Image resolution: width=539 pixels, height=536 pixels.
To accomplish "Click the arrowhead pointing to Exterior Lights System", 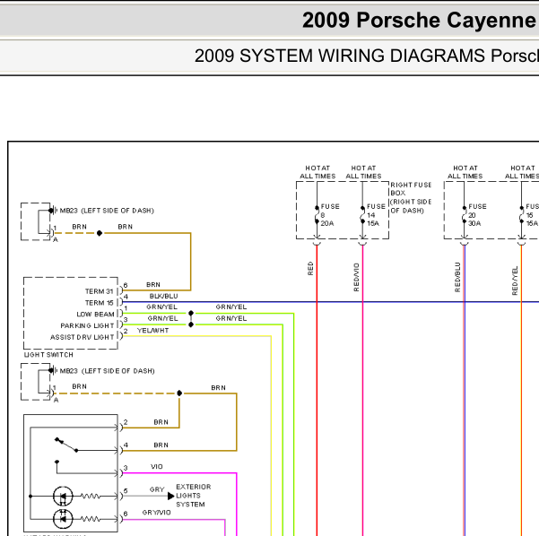I will click(x=170, y=496).
